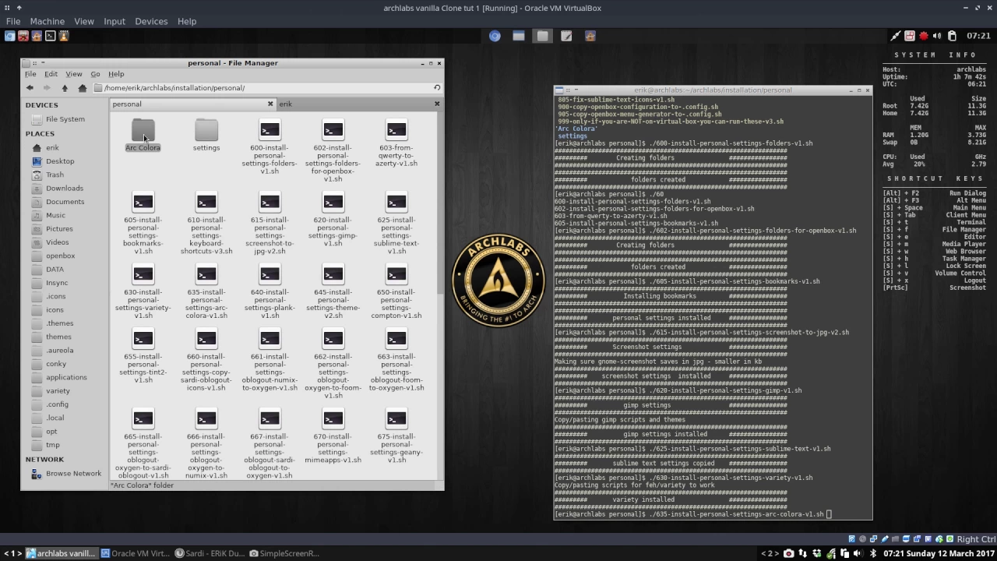Select 655-install-personal-settings-tint2 script icon
997x561 pixels.
(x=143, y=339)
